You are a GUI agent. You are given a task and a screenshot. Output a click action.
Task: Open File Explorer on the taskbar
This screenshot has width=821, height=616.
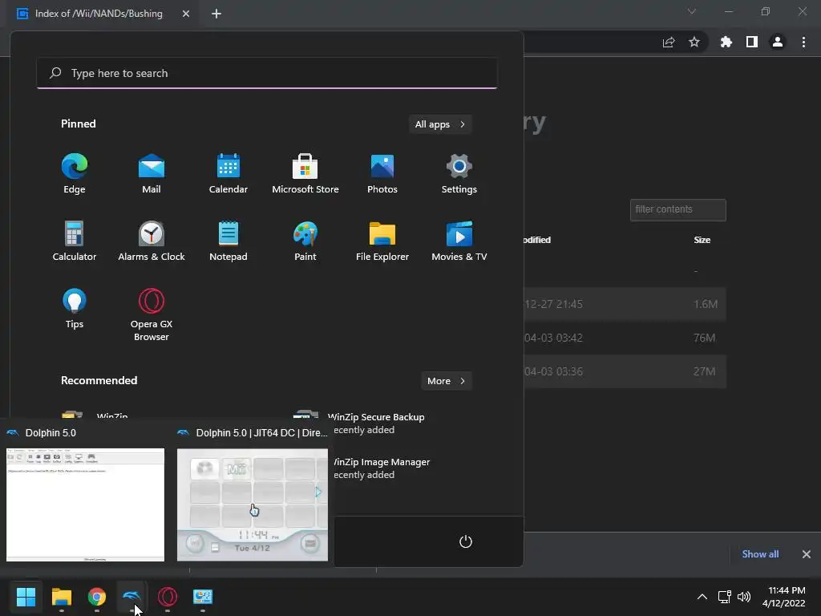click(61, 597)
